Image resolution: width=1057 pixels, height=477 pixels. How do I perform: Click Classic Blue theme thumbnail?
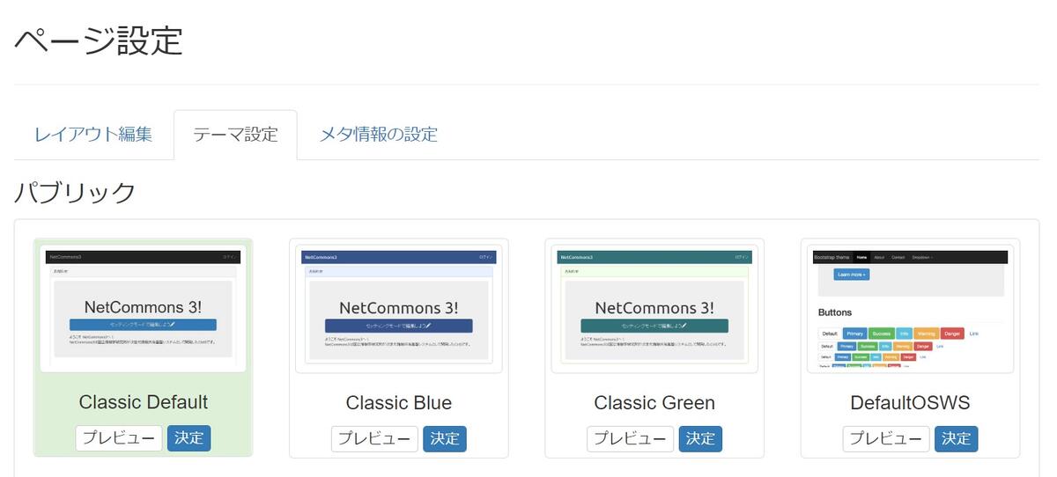coord(399,308)
